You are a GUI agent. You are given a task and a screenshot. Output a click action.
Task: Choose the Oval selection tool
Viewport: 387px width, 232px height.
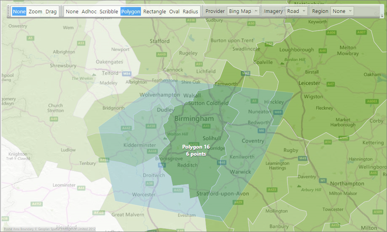click(174, 12)
